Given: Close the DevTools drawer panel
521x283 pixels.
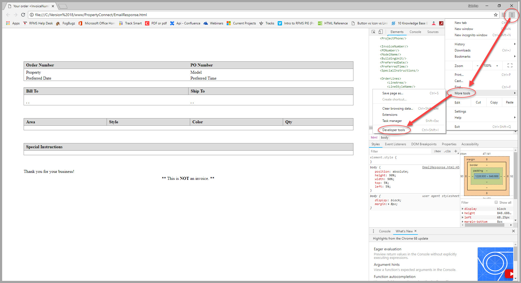Looking at the screenshot, I should [x=513, y=231].
